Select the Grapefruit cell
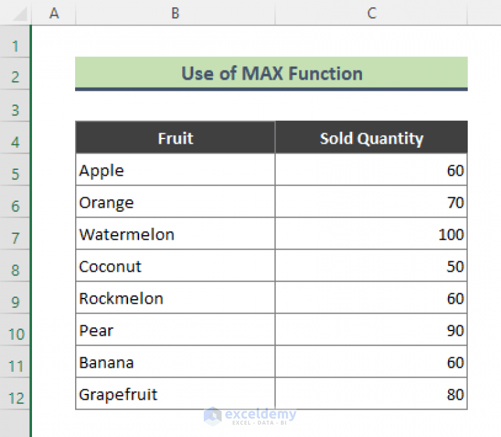The image size is (501, 437). [x=175, y=393]
